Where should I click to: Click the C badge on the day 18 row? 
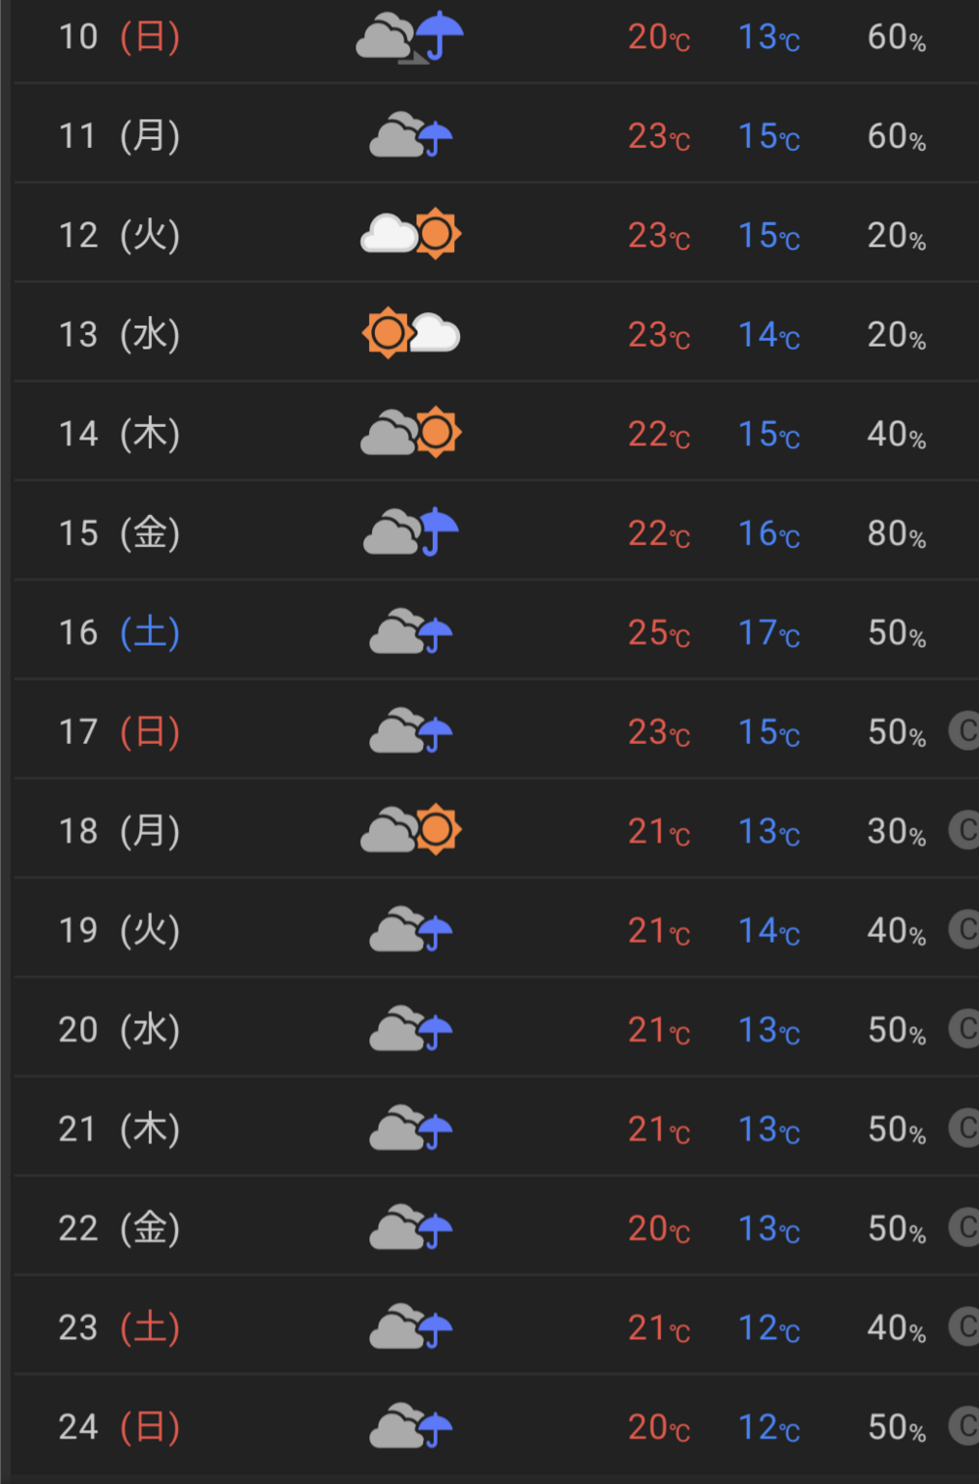tap(965, 830)
